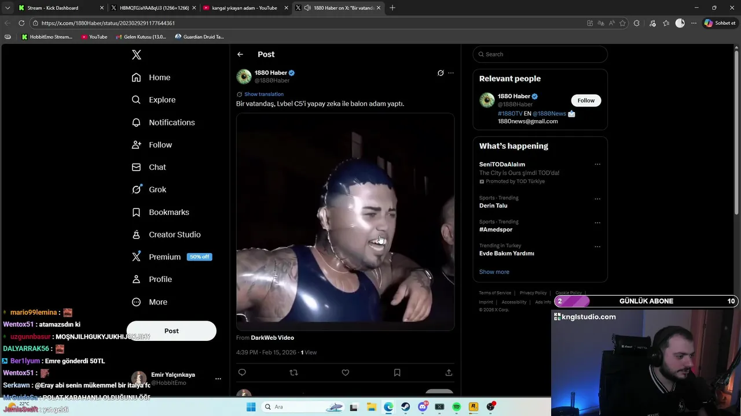Click the Reply icon under the post
The width and height of the screenshot is (741, 416).
[242, 373]
